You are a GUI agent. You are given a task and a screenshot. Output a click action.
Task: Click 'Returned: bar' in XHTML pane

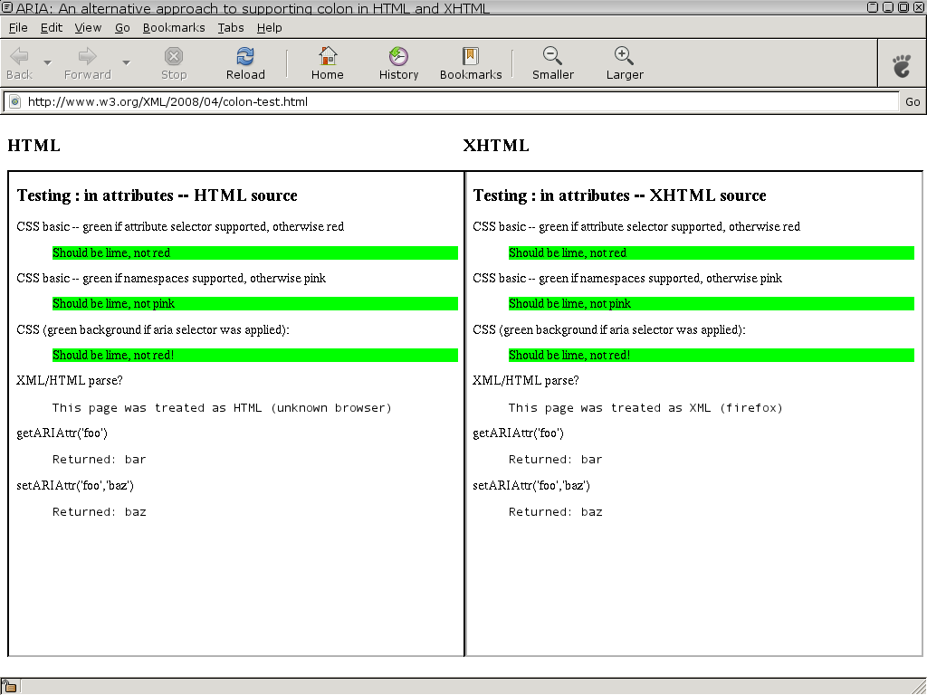(x=556, y=459)
